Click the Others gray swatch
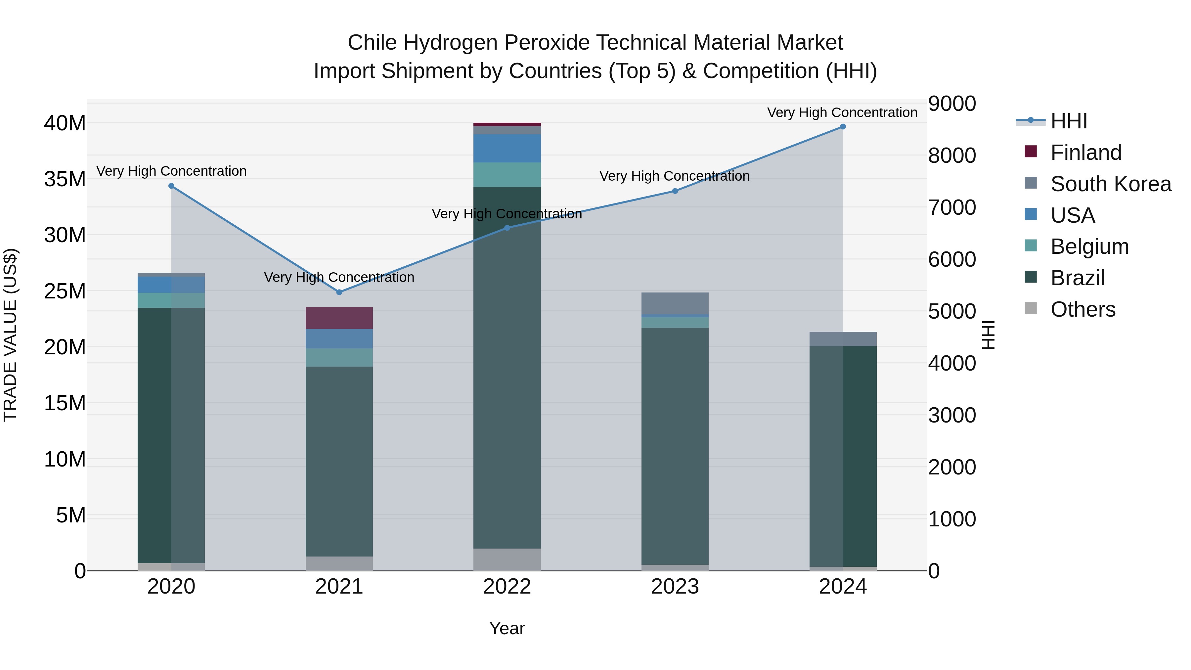1191x670 pixels. coord(1031,308)
